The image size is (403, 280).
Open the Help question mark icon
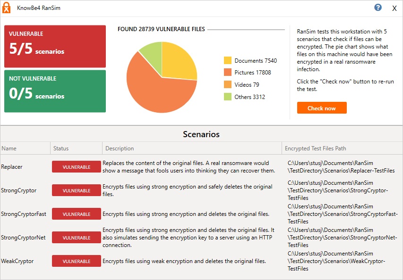[377, 7]
